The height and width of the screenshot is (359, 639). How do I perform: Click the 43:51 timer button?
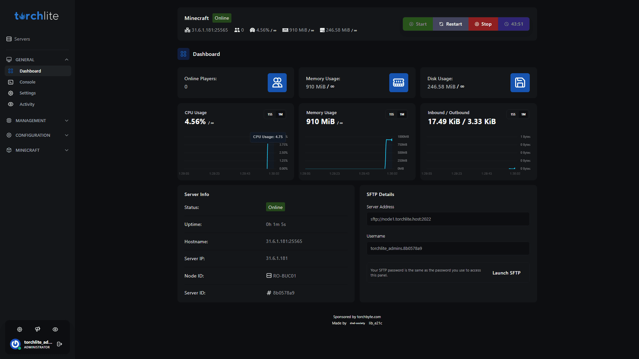click(x=513, y=24)
